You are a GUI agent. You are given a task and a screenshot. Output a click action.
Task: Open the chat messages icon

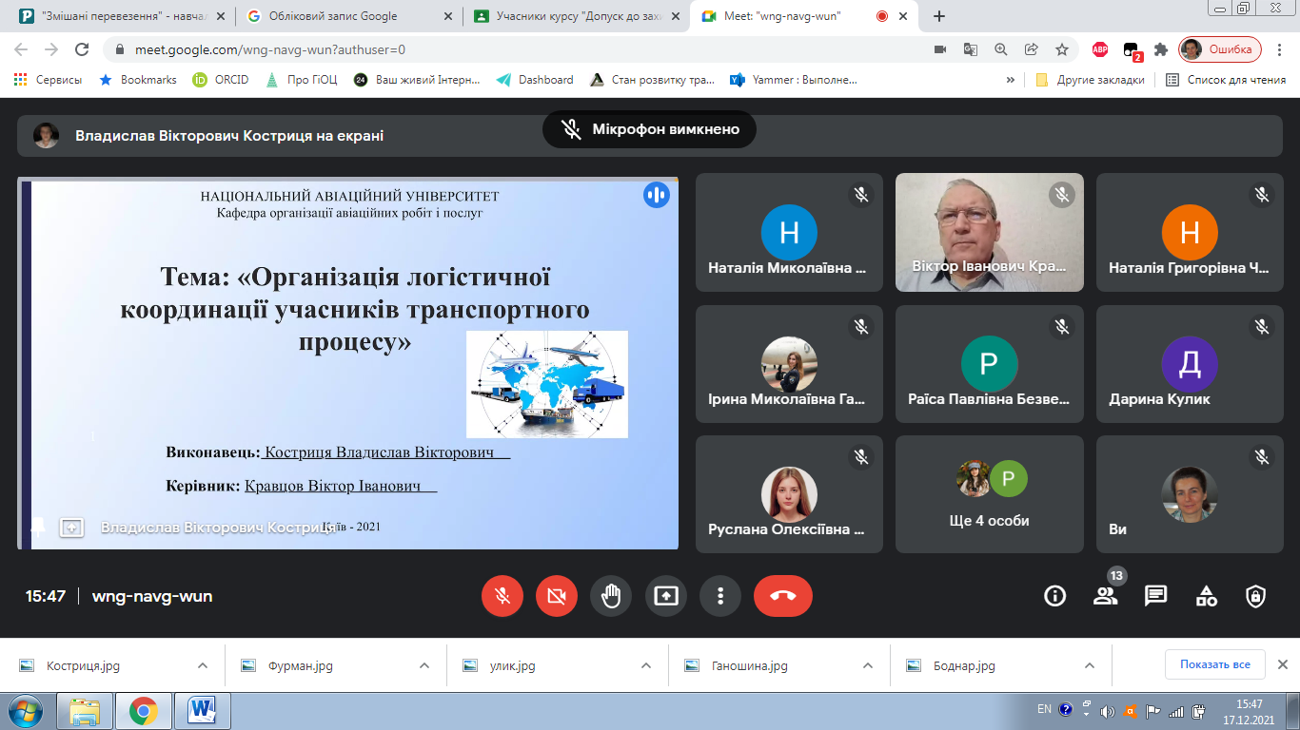(x=1155, y=596)
